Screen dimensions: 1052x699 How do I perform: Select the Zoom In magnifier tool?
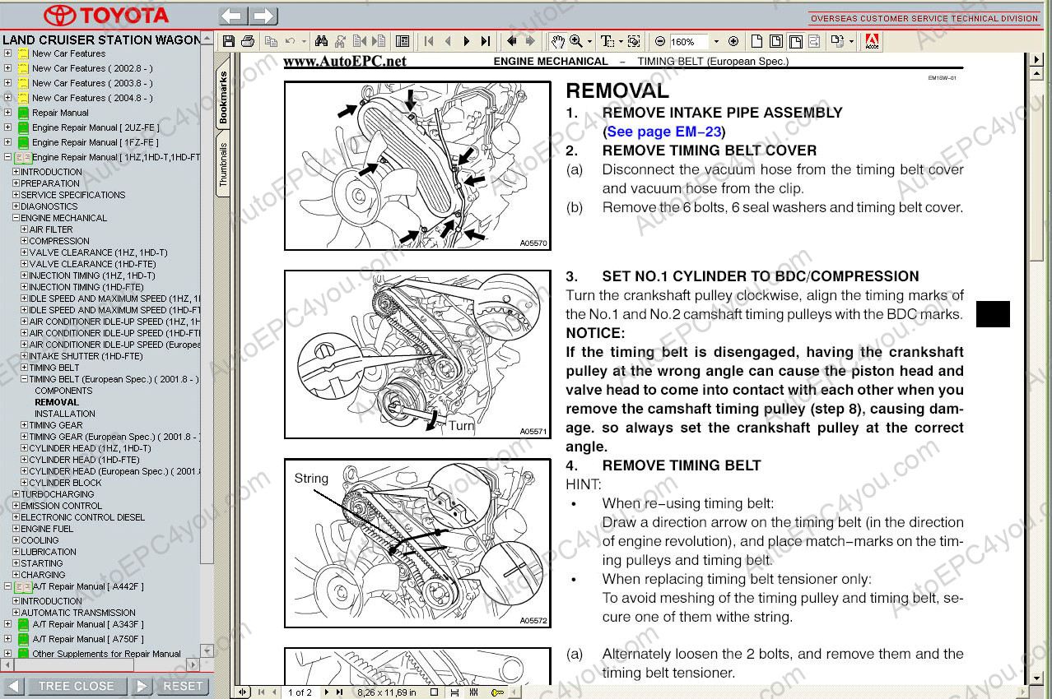tap(575, 41)
